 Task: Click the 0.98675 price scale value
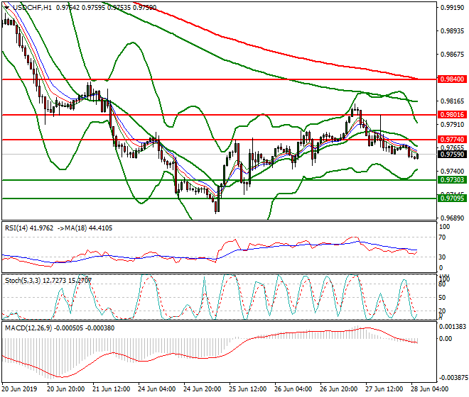pyautogui.click(x=452, y=55)
